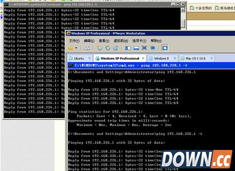Open the power options dropdown arrow beside Pause

pyautogui.click(x=76, y=48)
